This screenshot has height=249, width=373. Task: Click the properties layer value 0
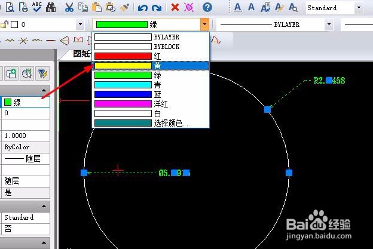(26, 113)
